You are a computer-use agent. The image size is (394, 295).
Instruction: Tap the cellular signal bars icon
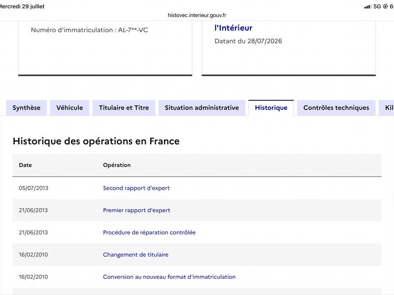click(x=368, y=6)
